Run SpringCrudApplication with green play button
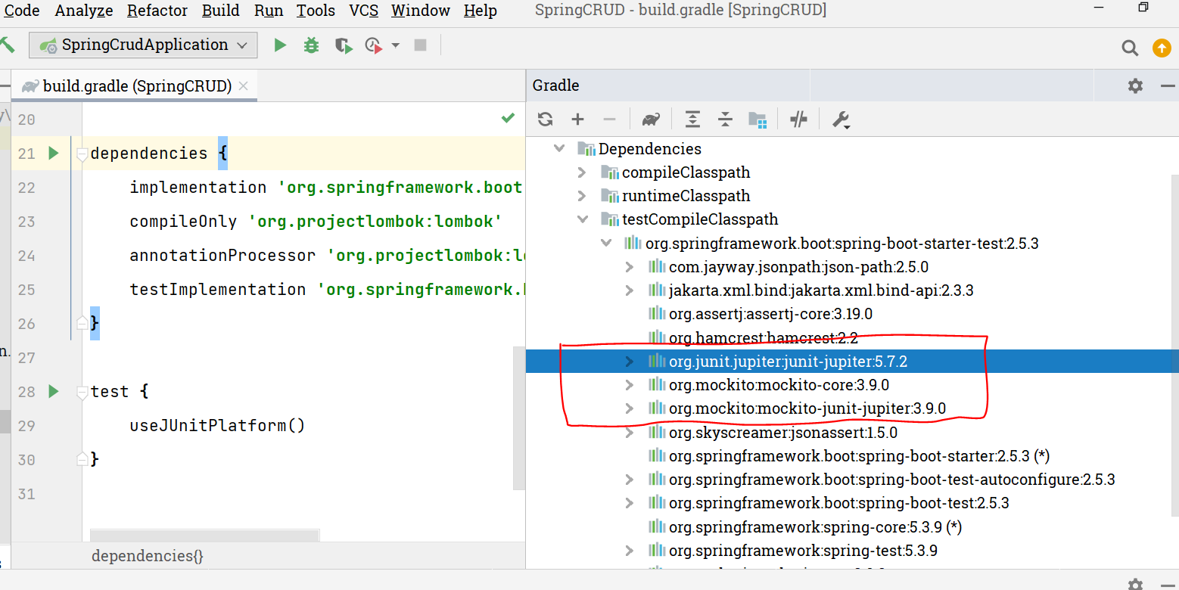 [x=280, y=45]
